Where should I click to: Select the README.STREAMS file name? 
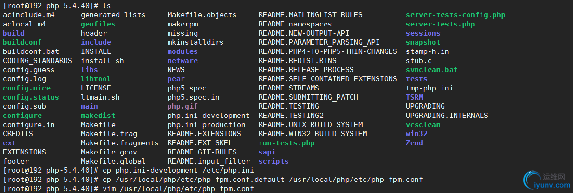coord(289,88)
